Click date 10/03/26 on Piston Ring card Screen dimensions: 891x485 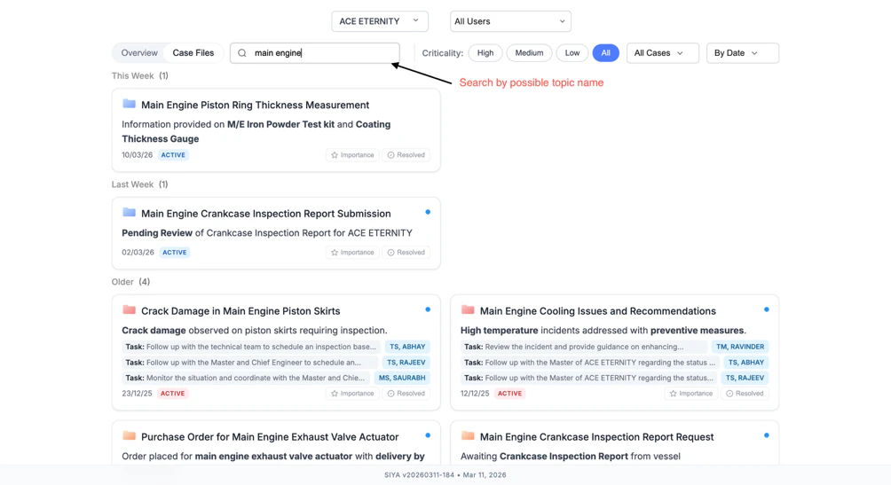point(137,155)
